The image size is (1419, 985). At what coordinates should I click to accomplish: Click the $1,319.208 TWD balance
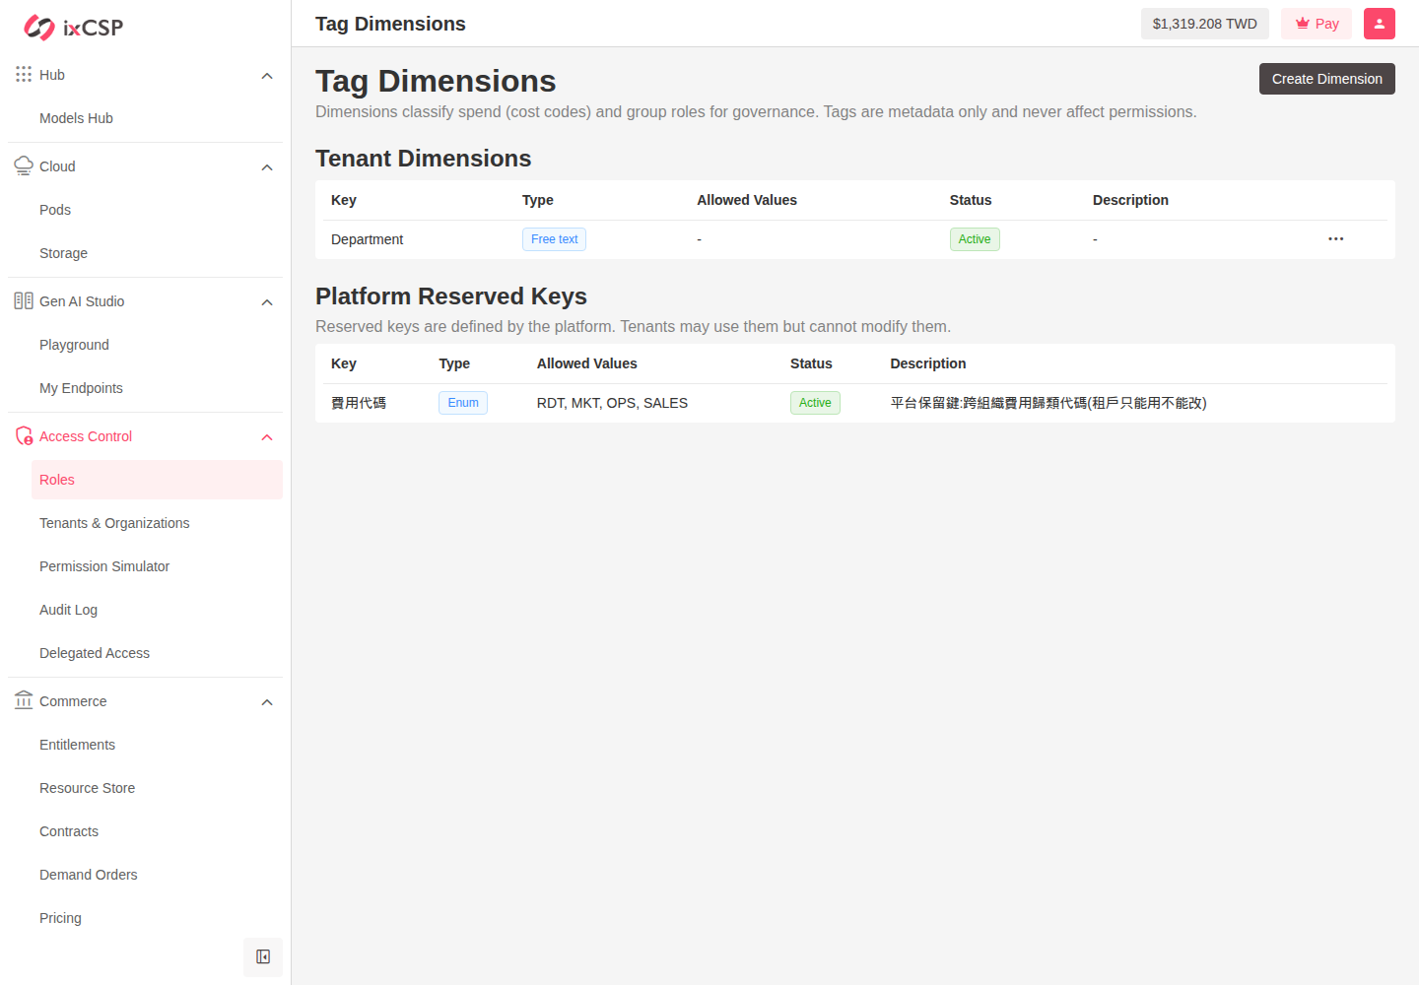click(1204, 24)
